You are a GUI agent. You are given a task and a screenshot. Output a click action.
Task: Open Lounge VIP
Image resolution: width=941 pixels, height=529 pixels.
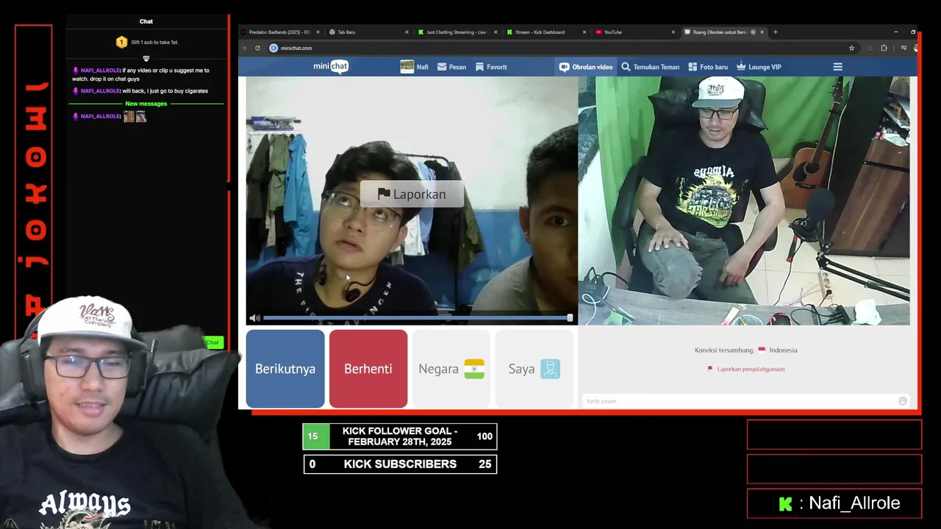click(x=759, y=67)
